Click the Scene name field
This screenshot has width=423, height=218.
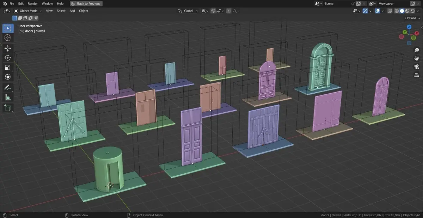(x=336, y=4)
